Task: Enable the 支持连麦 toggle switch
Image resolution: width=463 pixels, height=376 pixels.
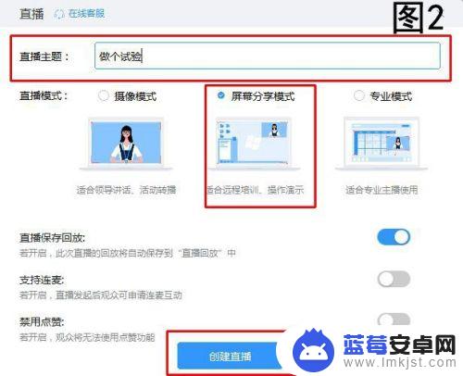Action: coord(394,279)
